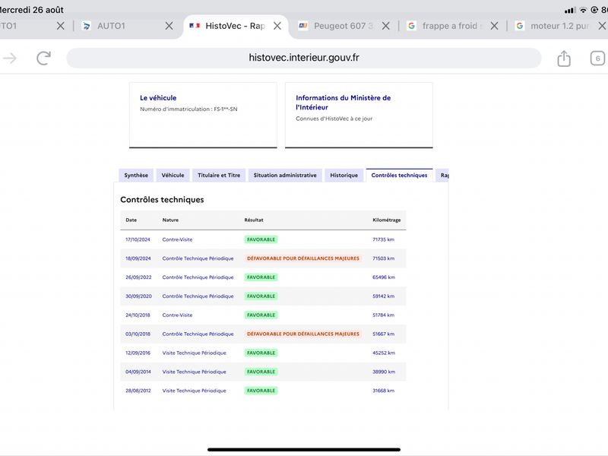Click the 51784 km mileage value

tap(383, 315)
